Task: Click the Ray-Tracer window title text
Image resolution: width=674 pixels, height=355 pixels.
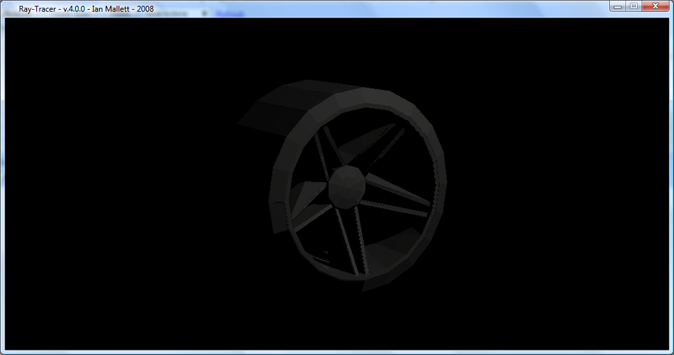Action: (86, 9)
